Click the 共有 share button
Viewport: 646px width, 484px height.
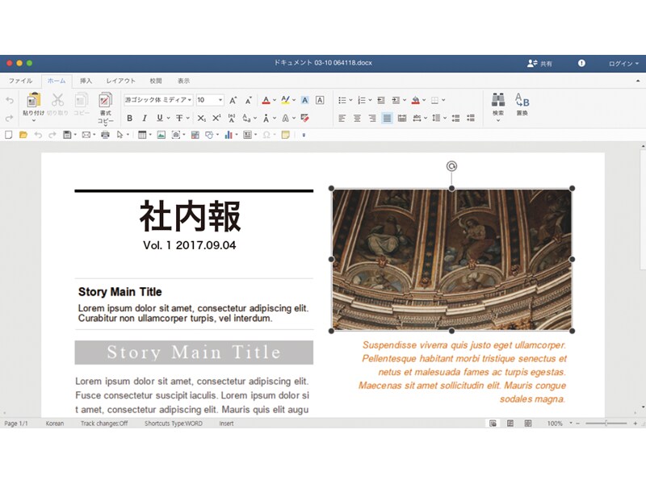(x=539, y=64)
